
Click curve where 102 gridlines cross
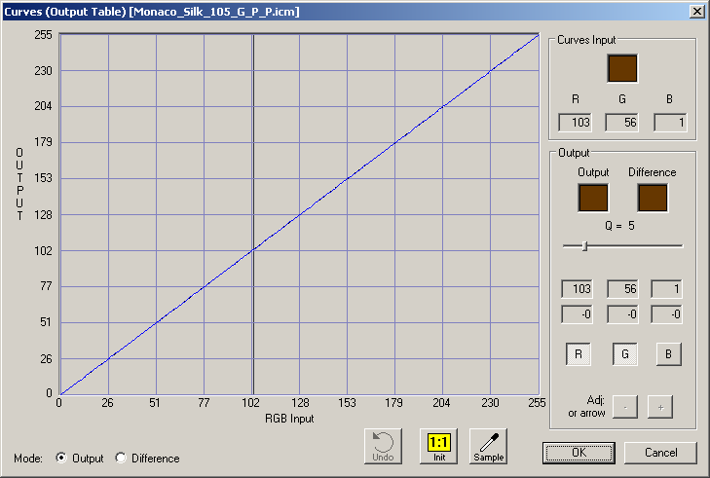pos(253,250)
